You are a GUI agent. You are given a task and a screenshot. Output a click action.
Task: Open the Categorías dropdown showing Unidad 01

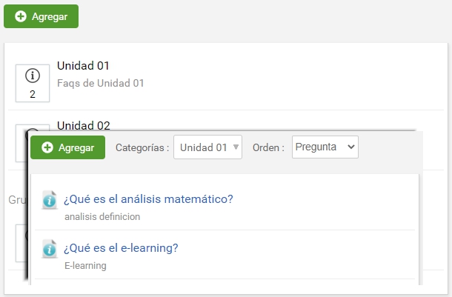pos(207,147)
